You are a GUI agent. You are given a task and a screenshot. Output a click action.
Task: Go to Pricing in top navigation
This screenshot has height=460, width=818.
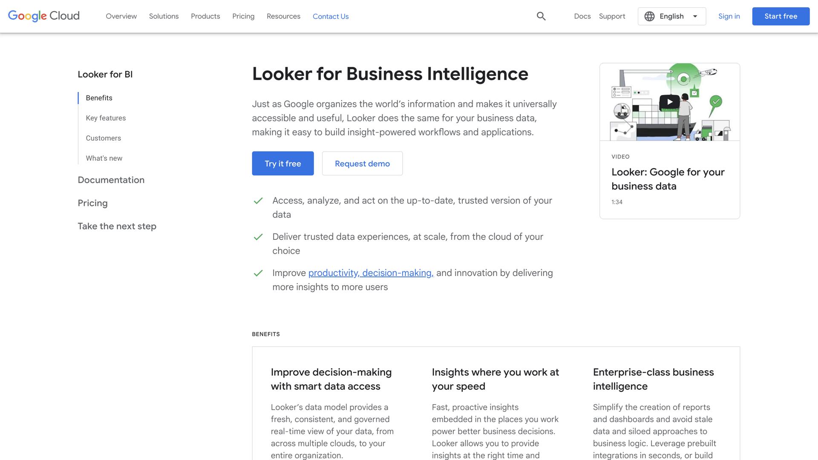(243, 16)
